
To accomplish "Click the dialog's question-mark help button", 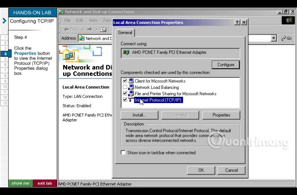I will pyautogui.click(x=237, y=22).
